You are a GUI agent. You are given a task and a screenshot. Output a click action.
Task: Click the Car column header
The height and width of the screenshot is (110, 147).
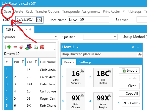[32, 62]
